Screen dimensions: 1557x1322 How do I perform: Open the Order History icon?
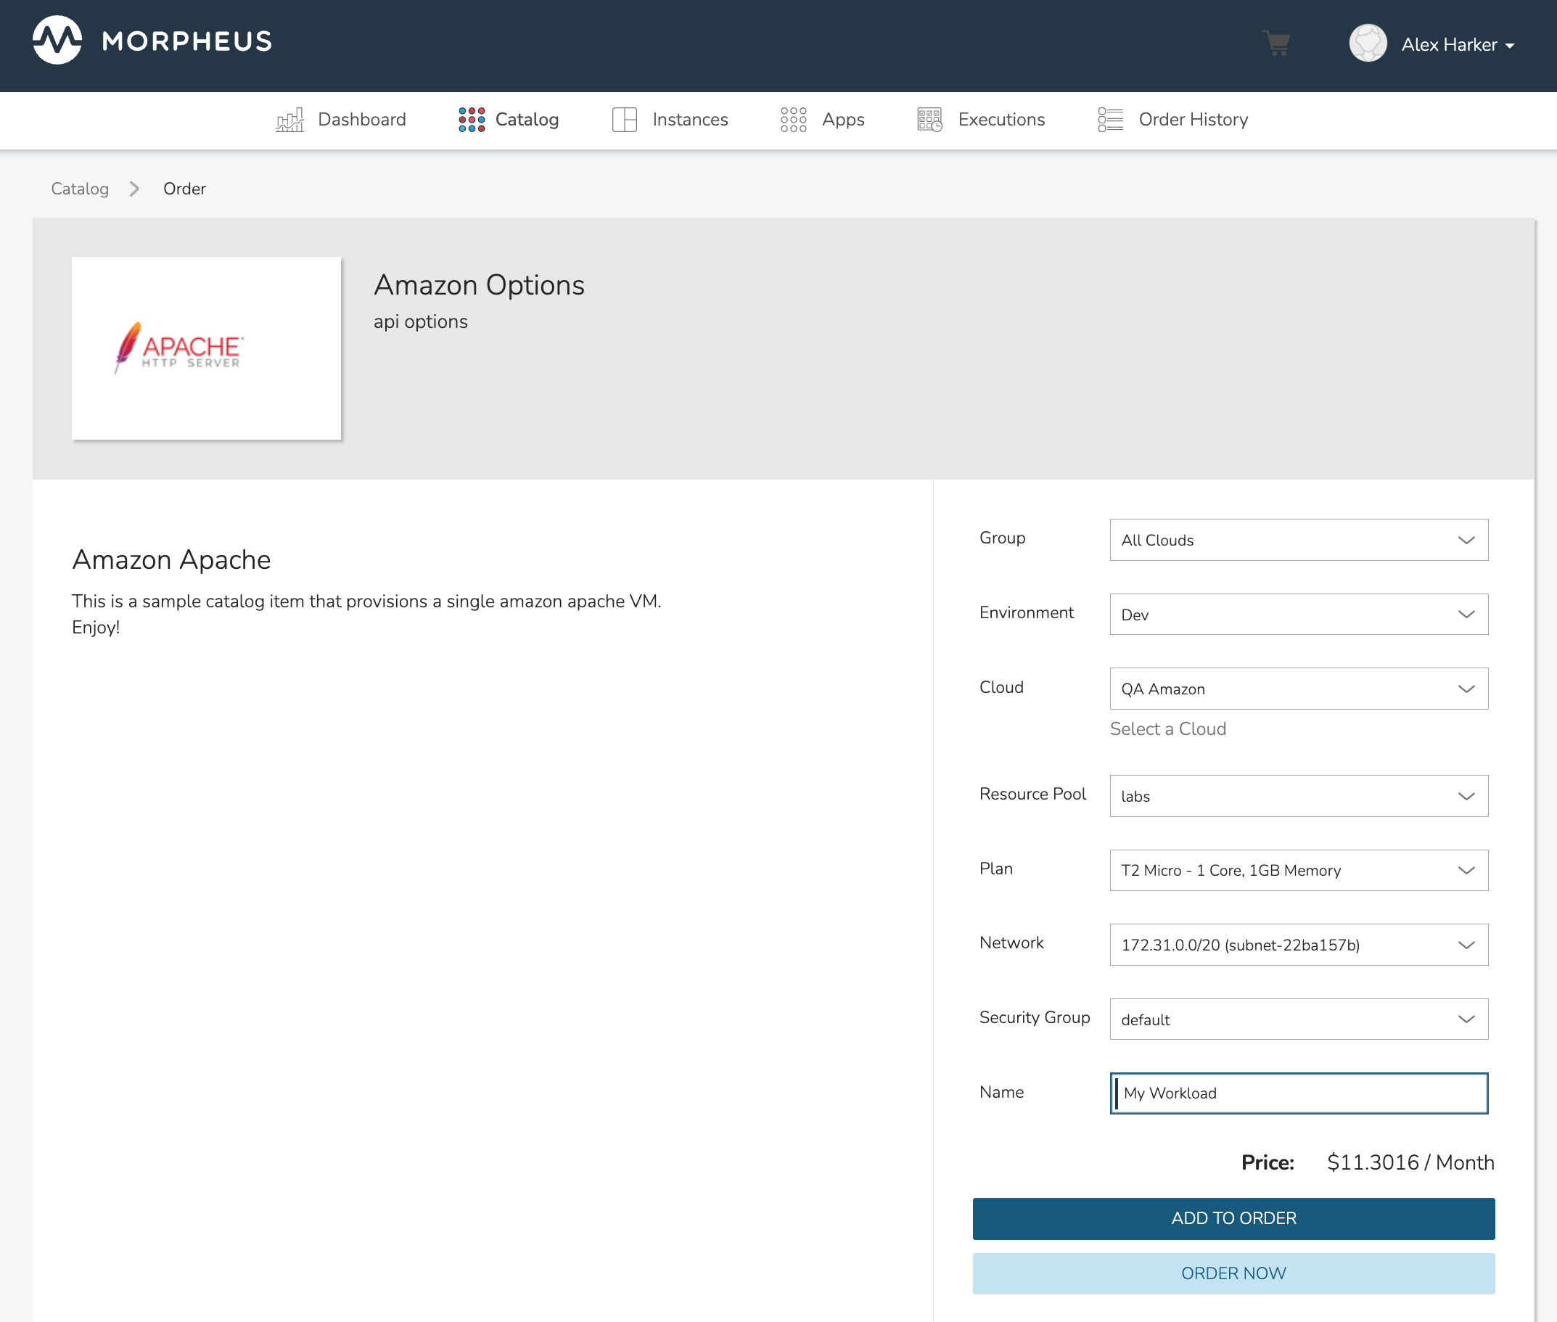1109,119
